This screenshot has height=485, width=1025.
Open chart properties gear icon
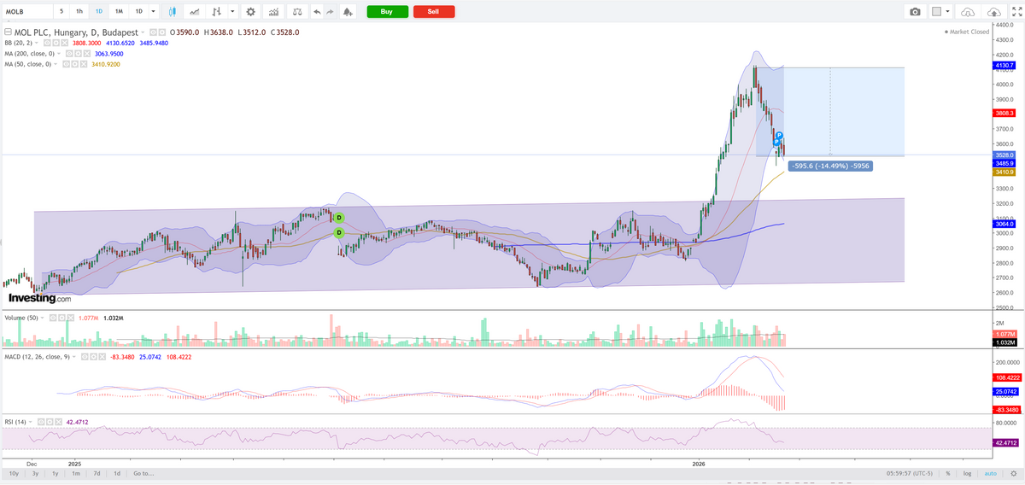(250, 12)
